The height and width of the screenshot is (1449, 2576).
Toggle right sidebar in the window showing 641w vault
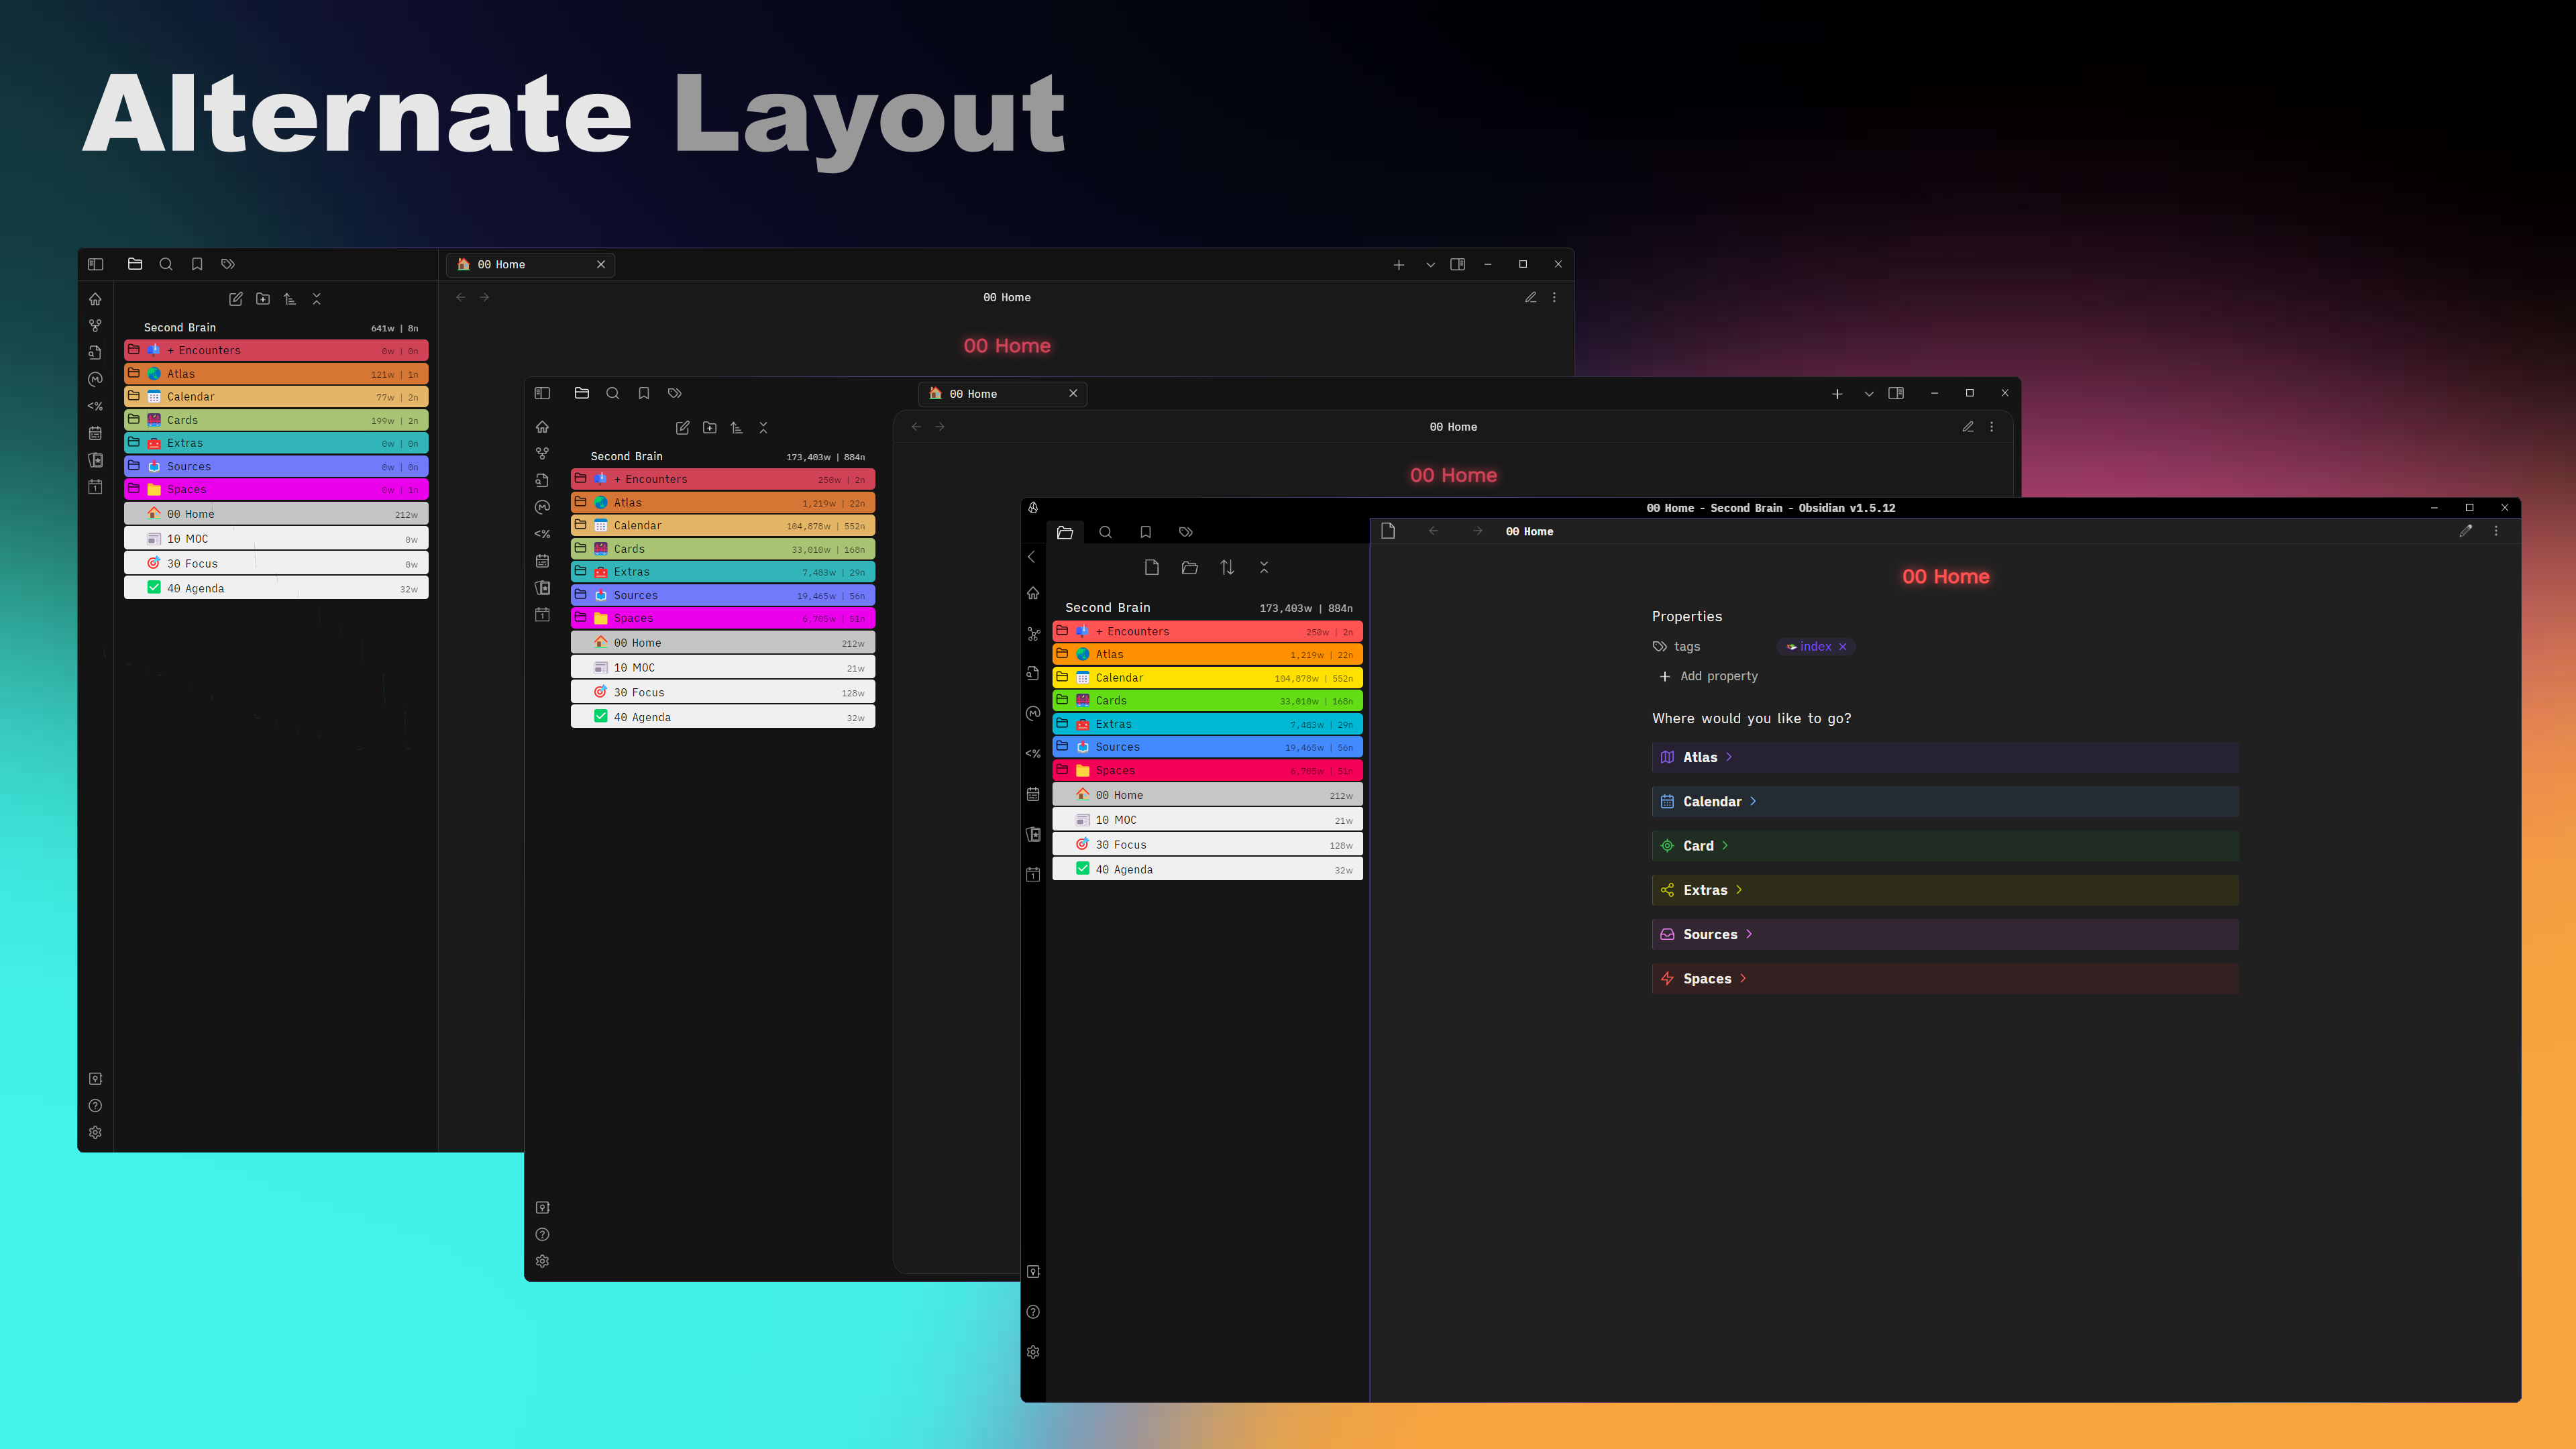[1457, 264]
